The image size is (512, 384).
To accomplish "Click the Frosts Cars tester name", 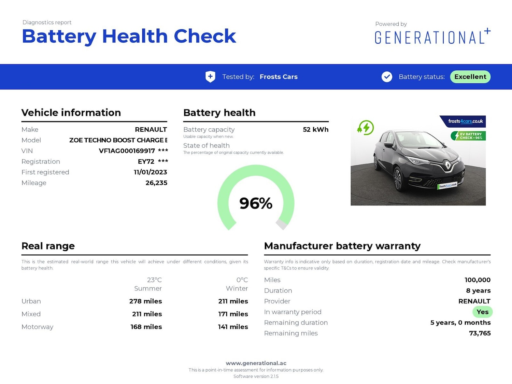I will pyautogui.click(x=279, y=77).
